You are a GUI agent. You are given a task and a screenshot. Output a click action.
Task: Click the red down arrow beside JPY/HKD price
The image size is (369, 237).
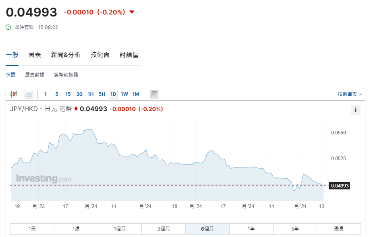pos(76,109)
